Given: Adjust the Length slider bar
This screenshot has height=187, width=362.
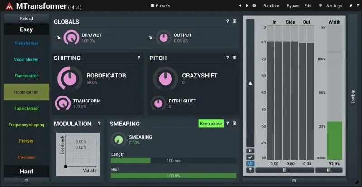Looking at the screenshot, I should 173,161.
